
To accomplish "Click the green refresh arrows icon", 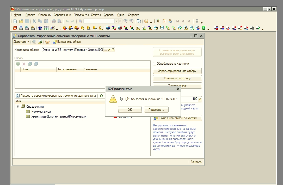I will [101, 96].
